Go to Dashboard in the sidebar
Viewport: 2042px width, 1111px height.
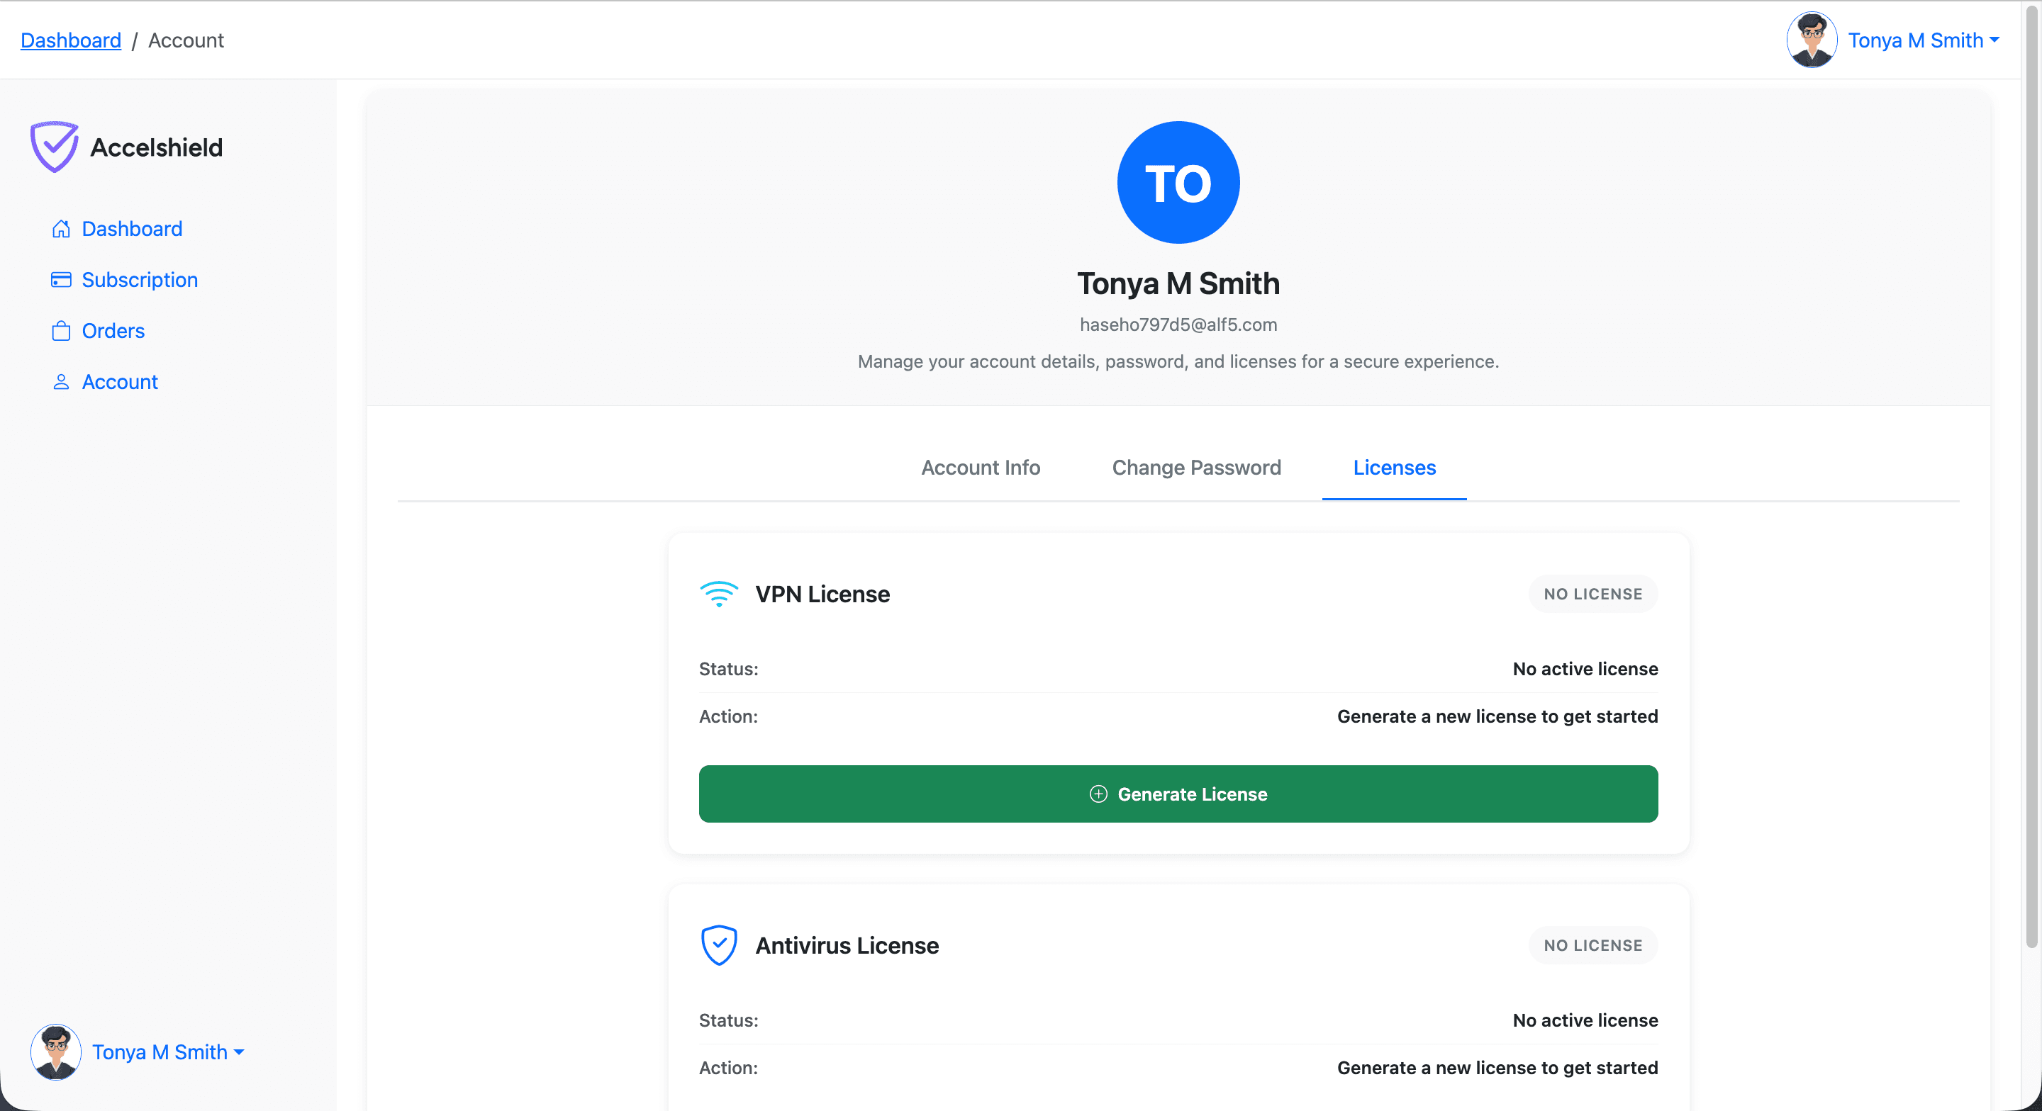click(133, 229)
